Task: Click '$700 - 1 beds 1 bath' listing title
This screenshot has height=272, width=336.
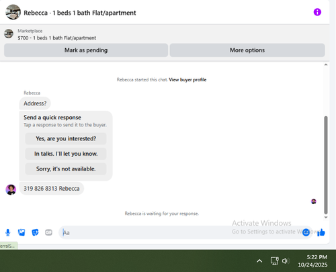Action: pos(57,38)
